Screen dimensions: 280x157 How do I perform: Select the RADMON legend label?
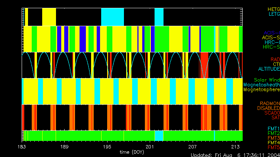click(270, 103)
